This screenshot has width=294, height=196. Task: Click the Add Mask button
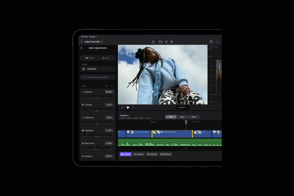point(98,69)
